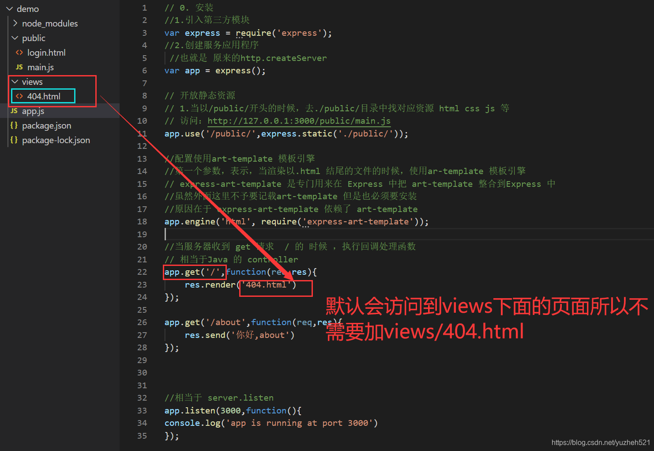Screen dimensions: 654x451
Task: Click '404.html' string in res.render
Action: 266,285
